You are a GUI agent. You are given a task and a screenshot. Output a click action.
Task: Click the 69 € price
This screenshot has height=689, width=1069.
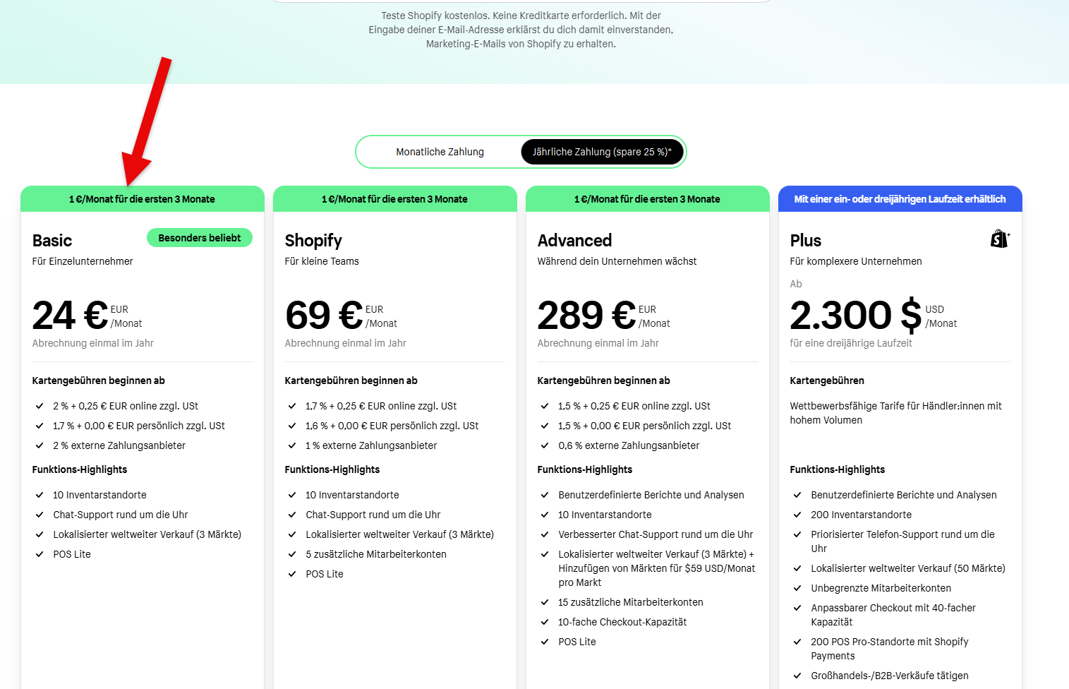(324, 315)
